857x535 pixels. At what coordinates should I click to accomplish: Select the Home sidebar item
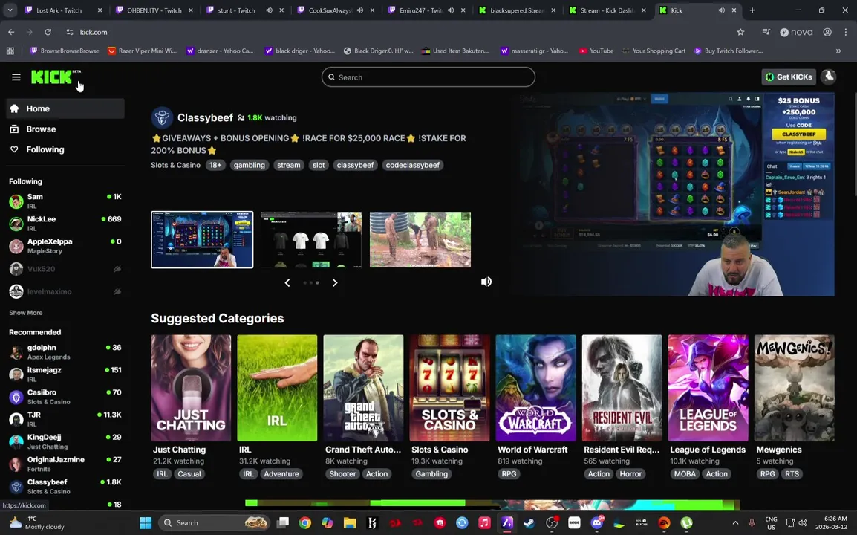pyautogui.click(x=65, y=109)
